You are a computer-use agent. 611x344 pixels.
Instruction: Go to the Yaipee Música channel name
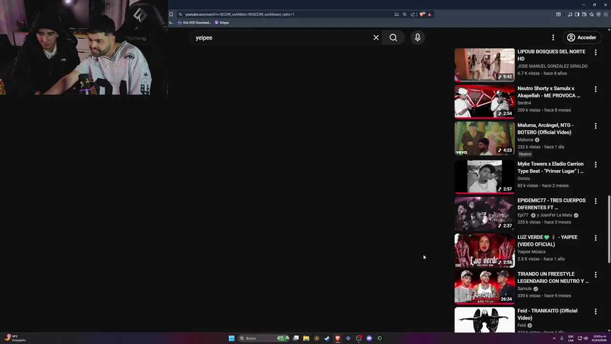click(531, 252)
